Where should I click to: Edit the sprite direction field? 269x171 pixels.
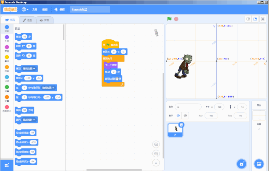(x=240, y=116)
